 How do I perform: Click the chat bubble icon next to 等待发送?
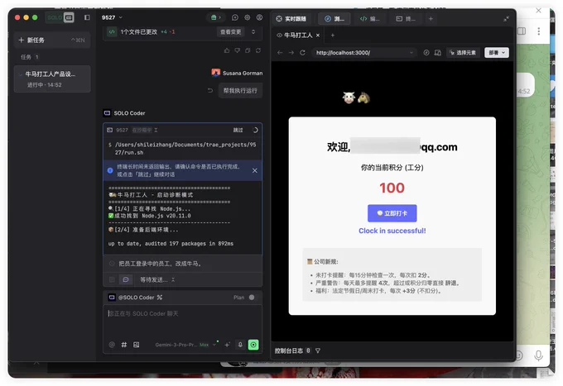click(x=126, y=279)
